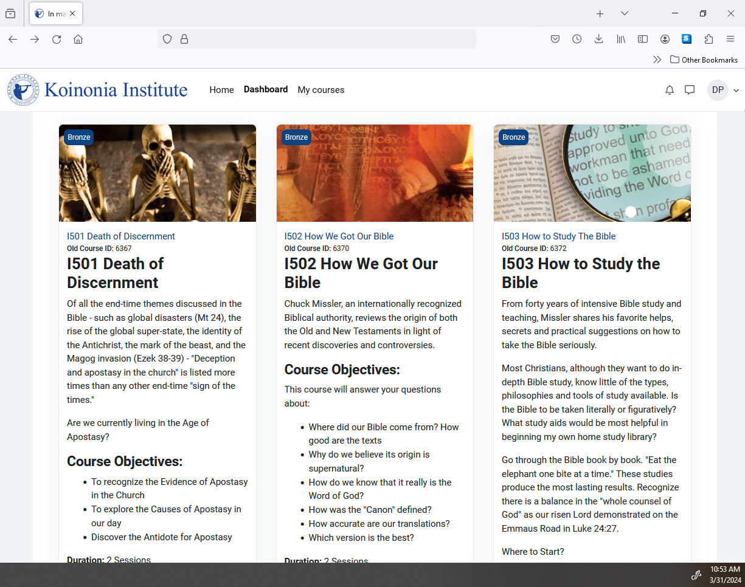Open the messaging chat bubble icon
The image size is (745, 587).
690,90
